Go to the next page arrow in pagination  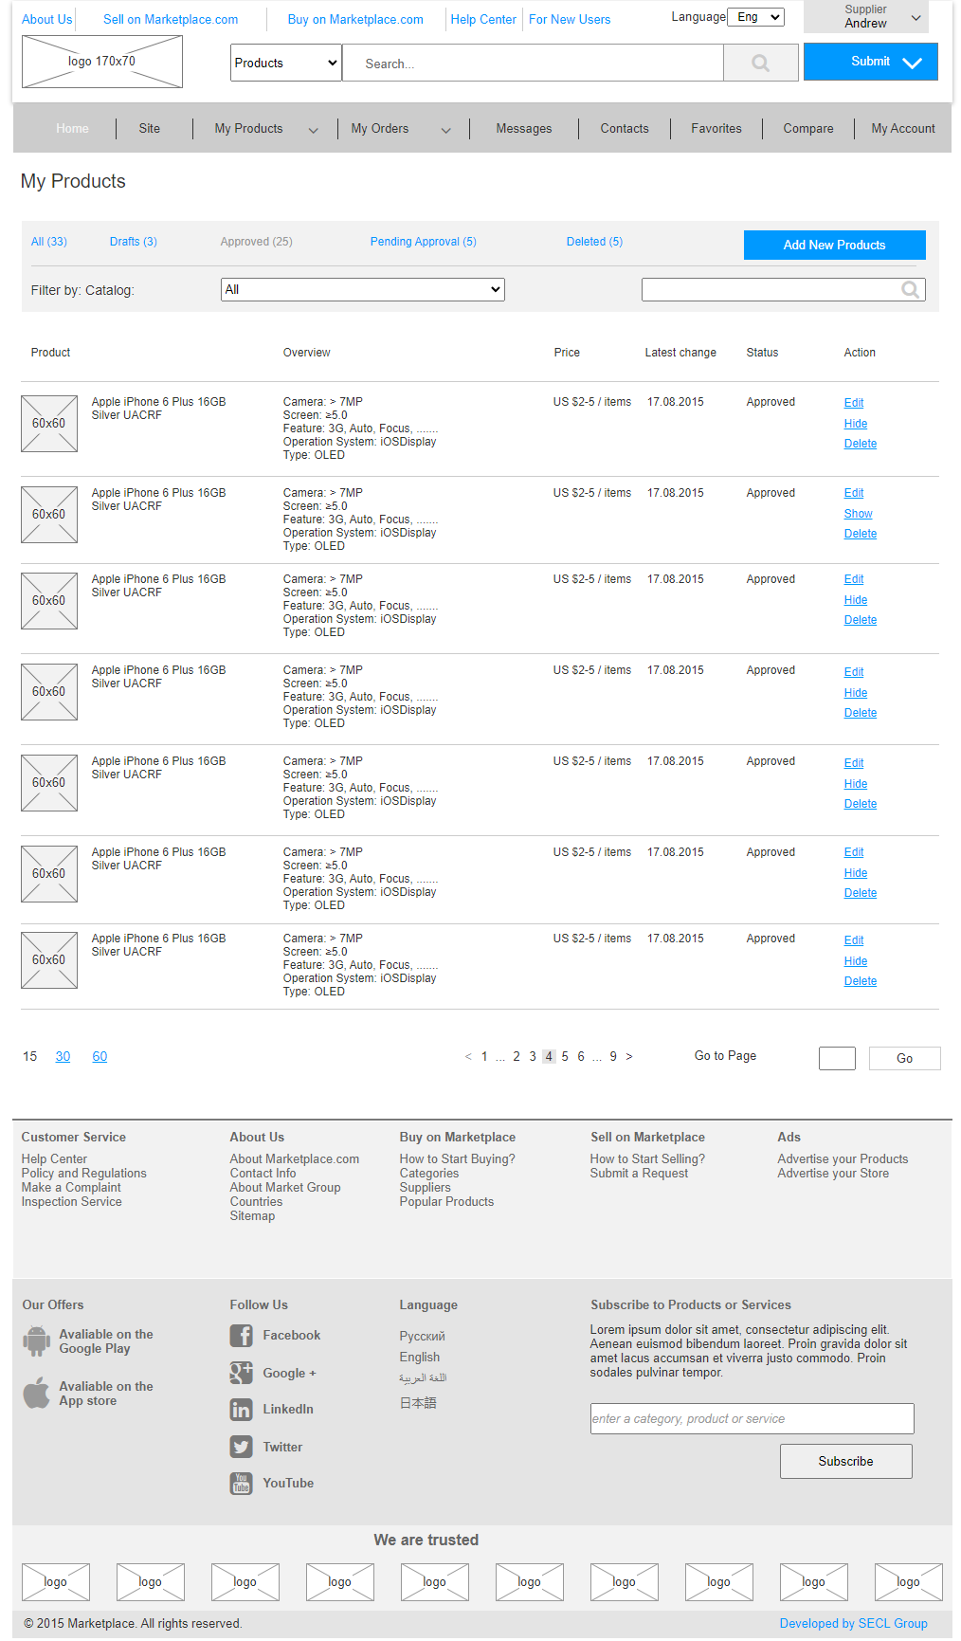(x=629, y=1056)
